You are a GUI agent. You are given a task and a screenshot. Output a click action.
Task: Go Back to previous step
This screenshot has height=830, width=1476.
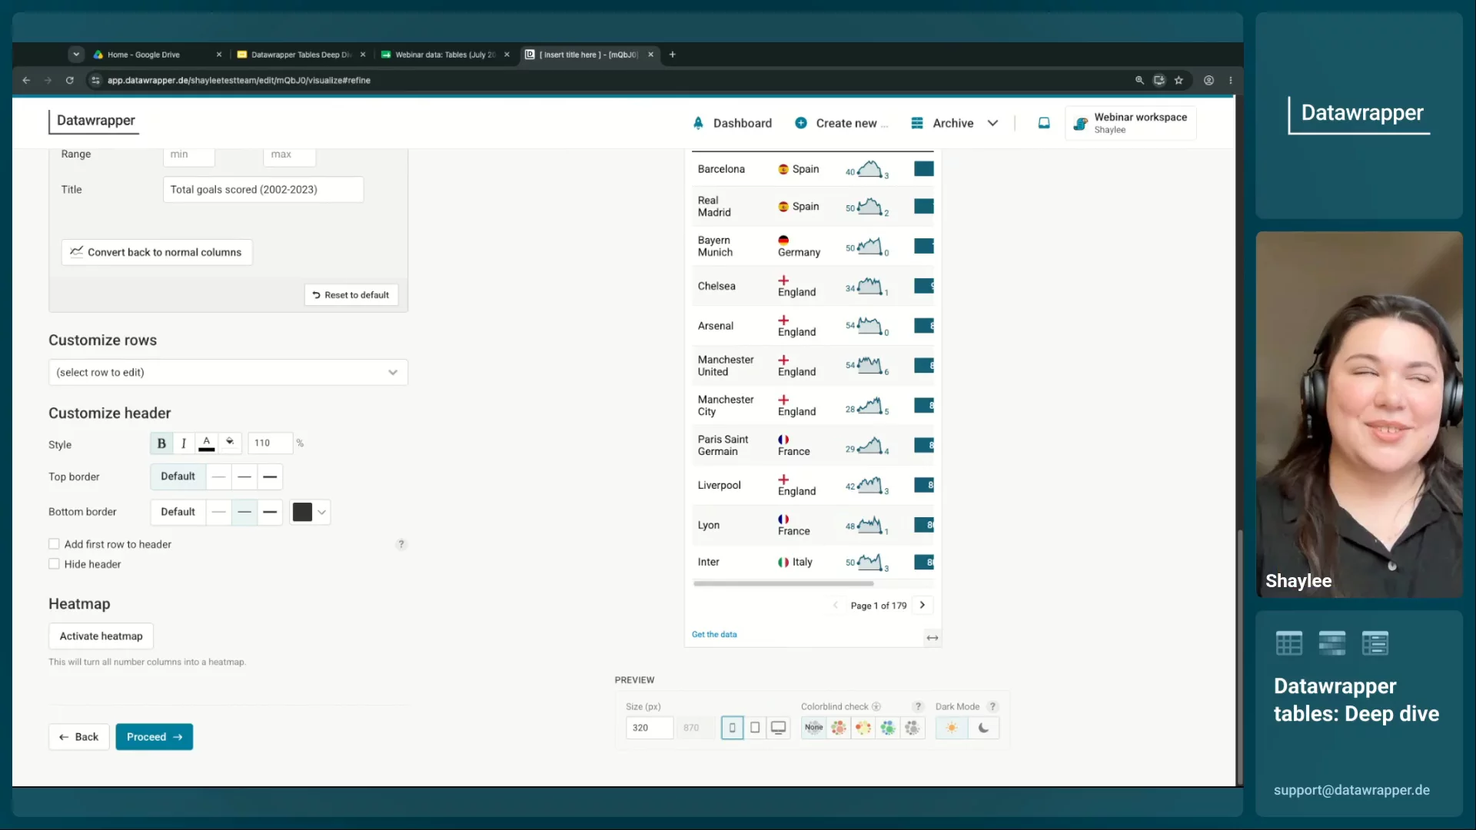(79, 737)
